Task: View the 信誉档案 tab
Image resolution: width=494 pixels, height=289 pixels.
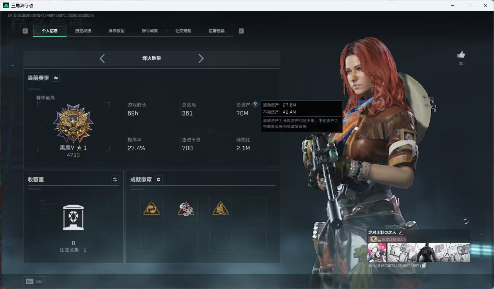Action: click(217, 31)
